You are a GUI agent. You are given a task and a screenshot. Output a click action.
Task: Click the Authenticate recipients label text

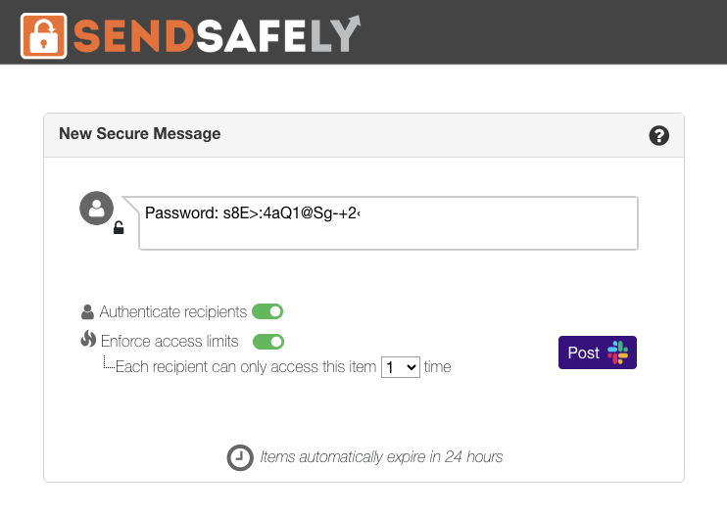point(173,312)
